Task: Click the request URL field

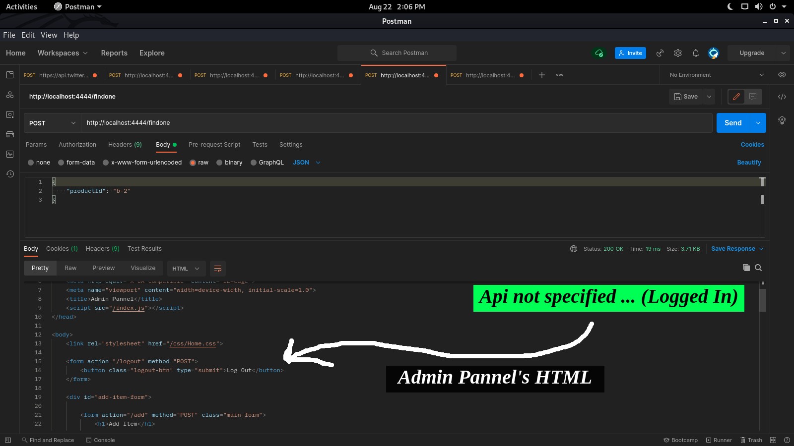Action: click(x=347, y=123)
